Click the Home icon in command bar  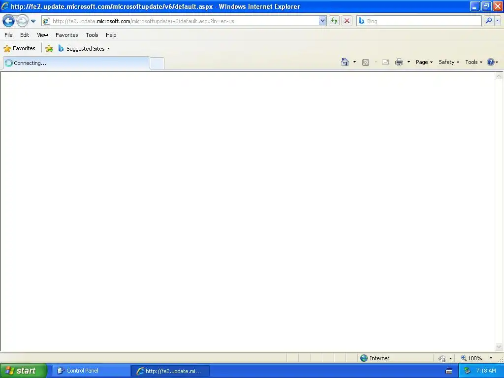(345, 62)
